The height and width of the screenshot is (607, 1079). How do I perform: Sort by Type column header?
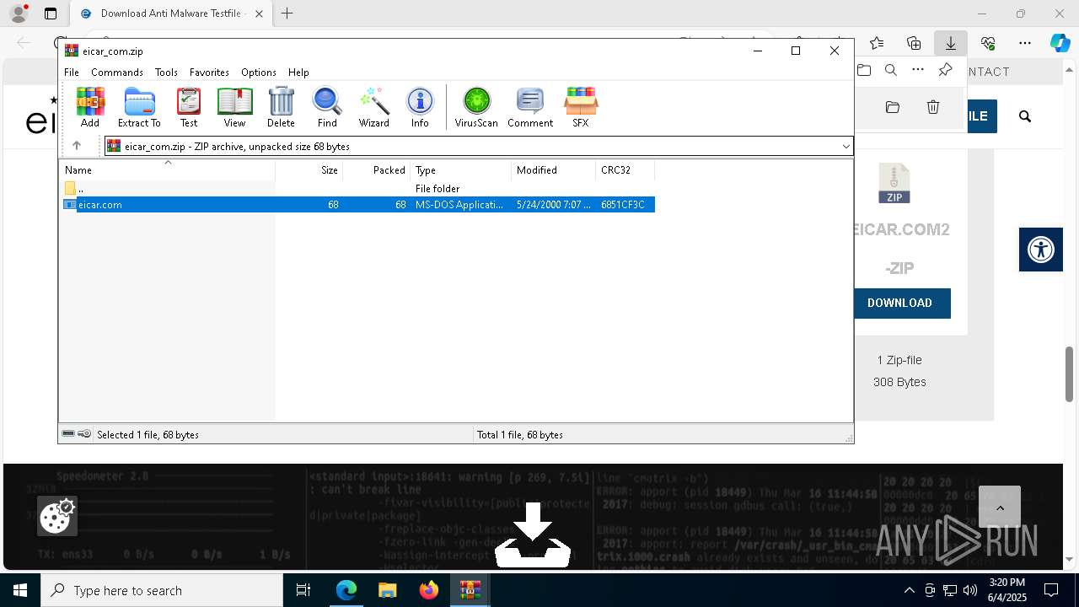(x=460, y=169)
